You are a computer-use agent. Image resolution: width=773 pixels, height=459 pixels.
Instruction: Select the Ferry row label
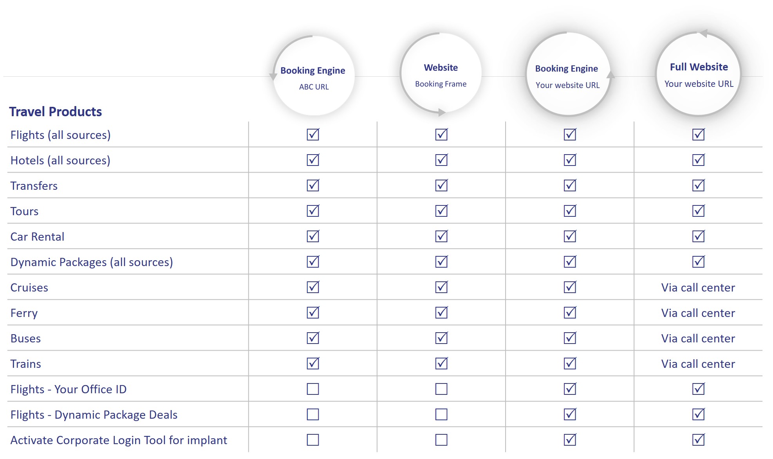pos(24,313)
